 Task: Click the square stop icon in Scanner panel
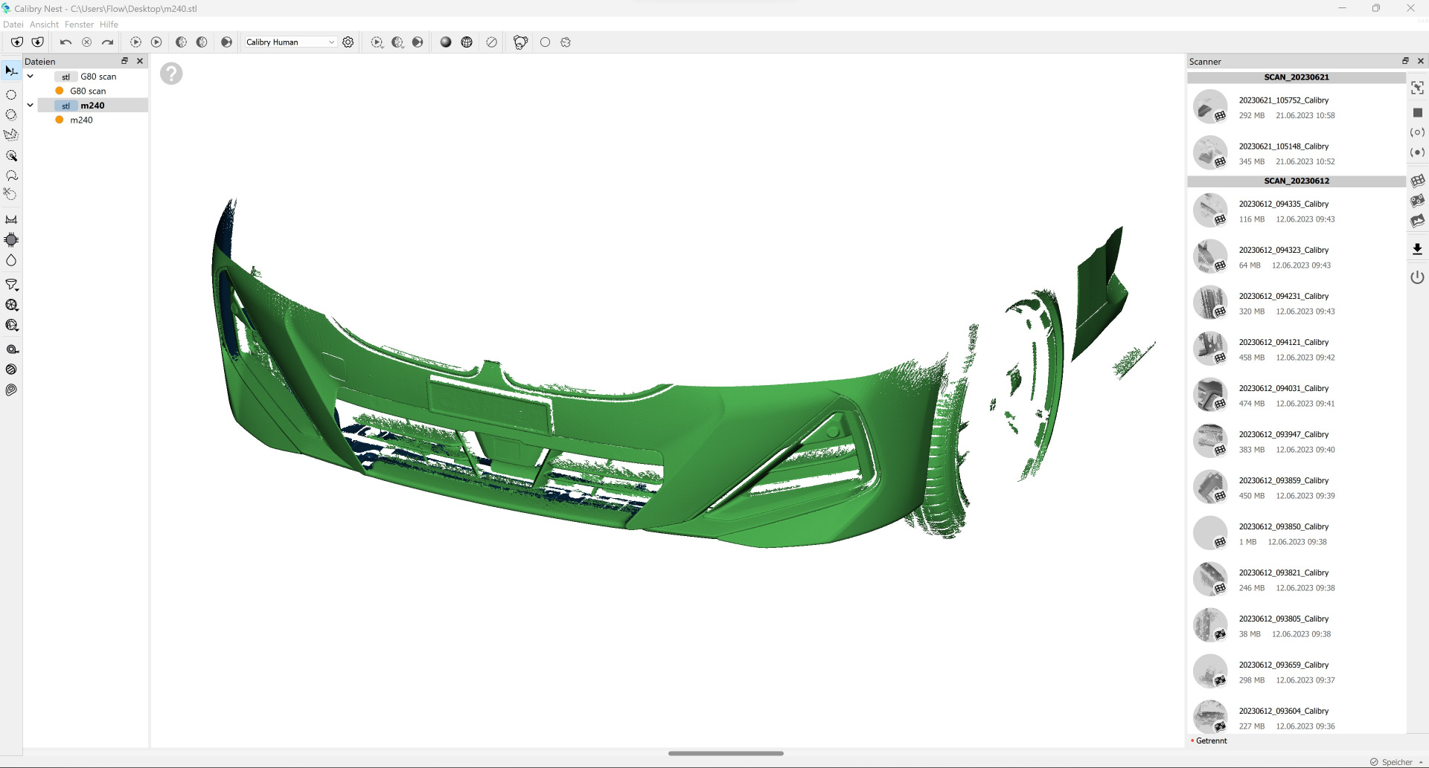[x=1417, y=112]
